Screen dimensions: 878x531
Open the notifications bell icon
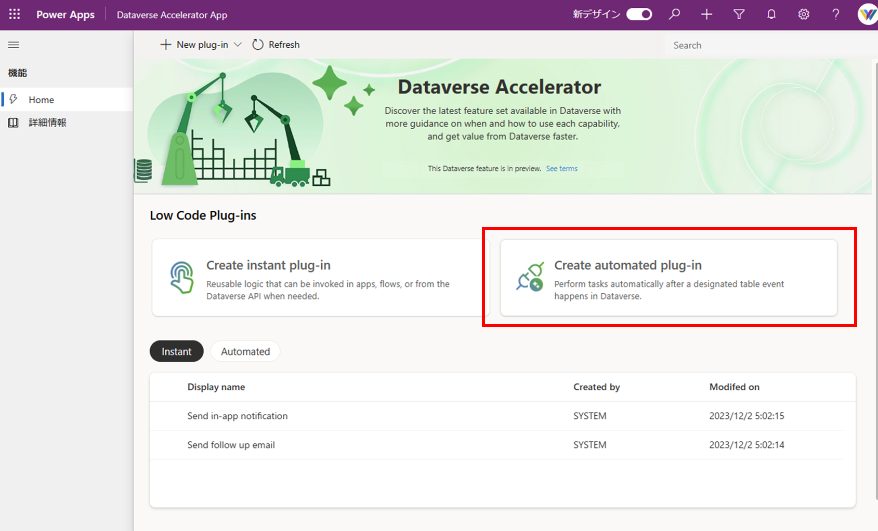pos(771,15)
